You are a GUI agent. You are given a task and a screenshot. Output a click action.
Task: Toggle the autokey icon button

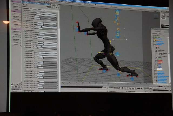151,89
